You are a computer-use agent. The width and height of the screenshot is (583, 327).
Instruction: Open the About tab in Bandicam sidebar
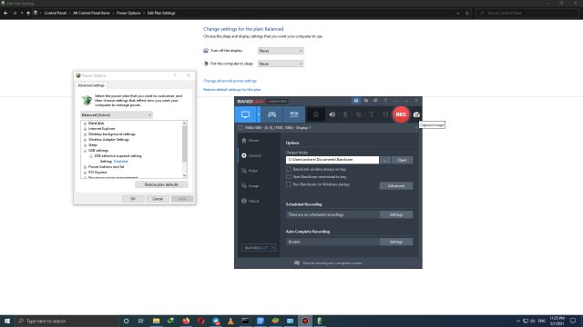pos(251,201)
